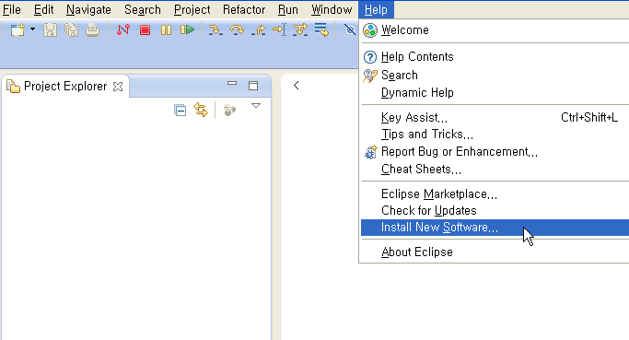Click the Disconnect debug toolbar icon
Viewport: 629px width, 340px height.
coord(123,29)
